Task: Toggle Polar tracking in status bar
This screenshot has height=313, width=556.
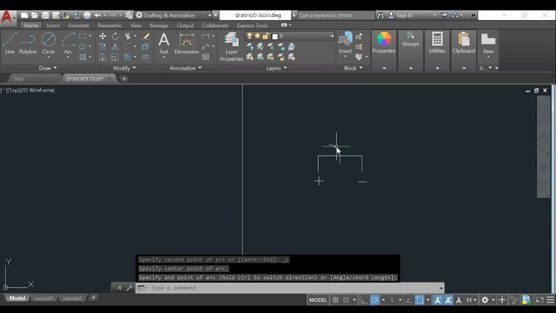Action: pos(374,300)
